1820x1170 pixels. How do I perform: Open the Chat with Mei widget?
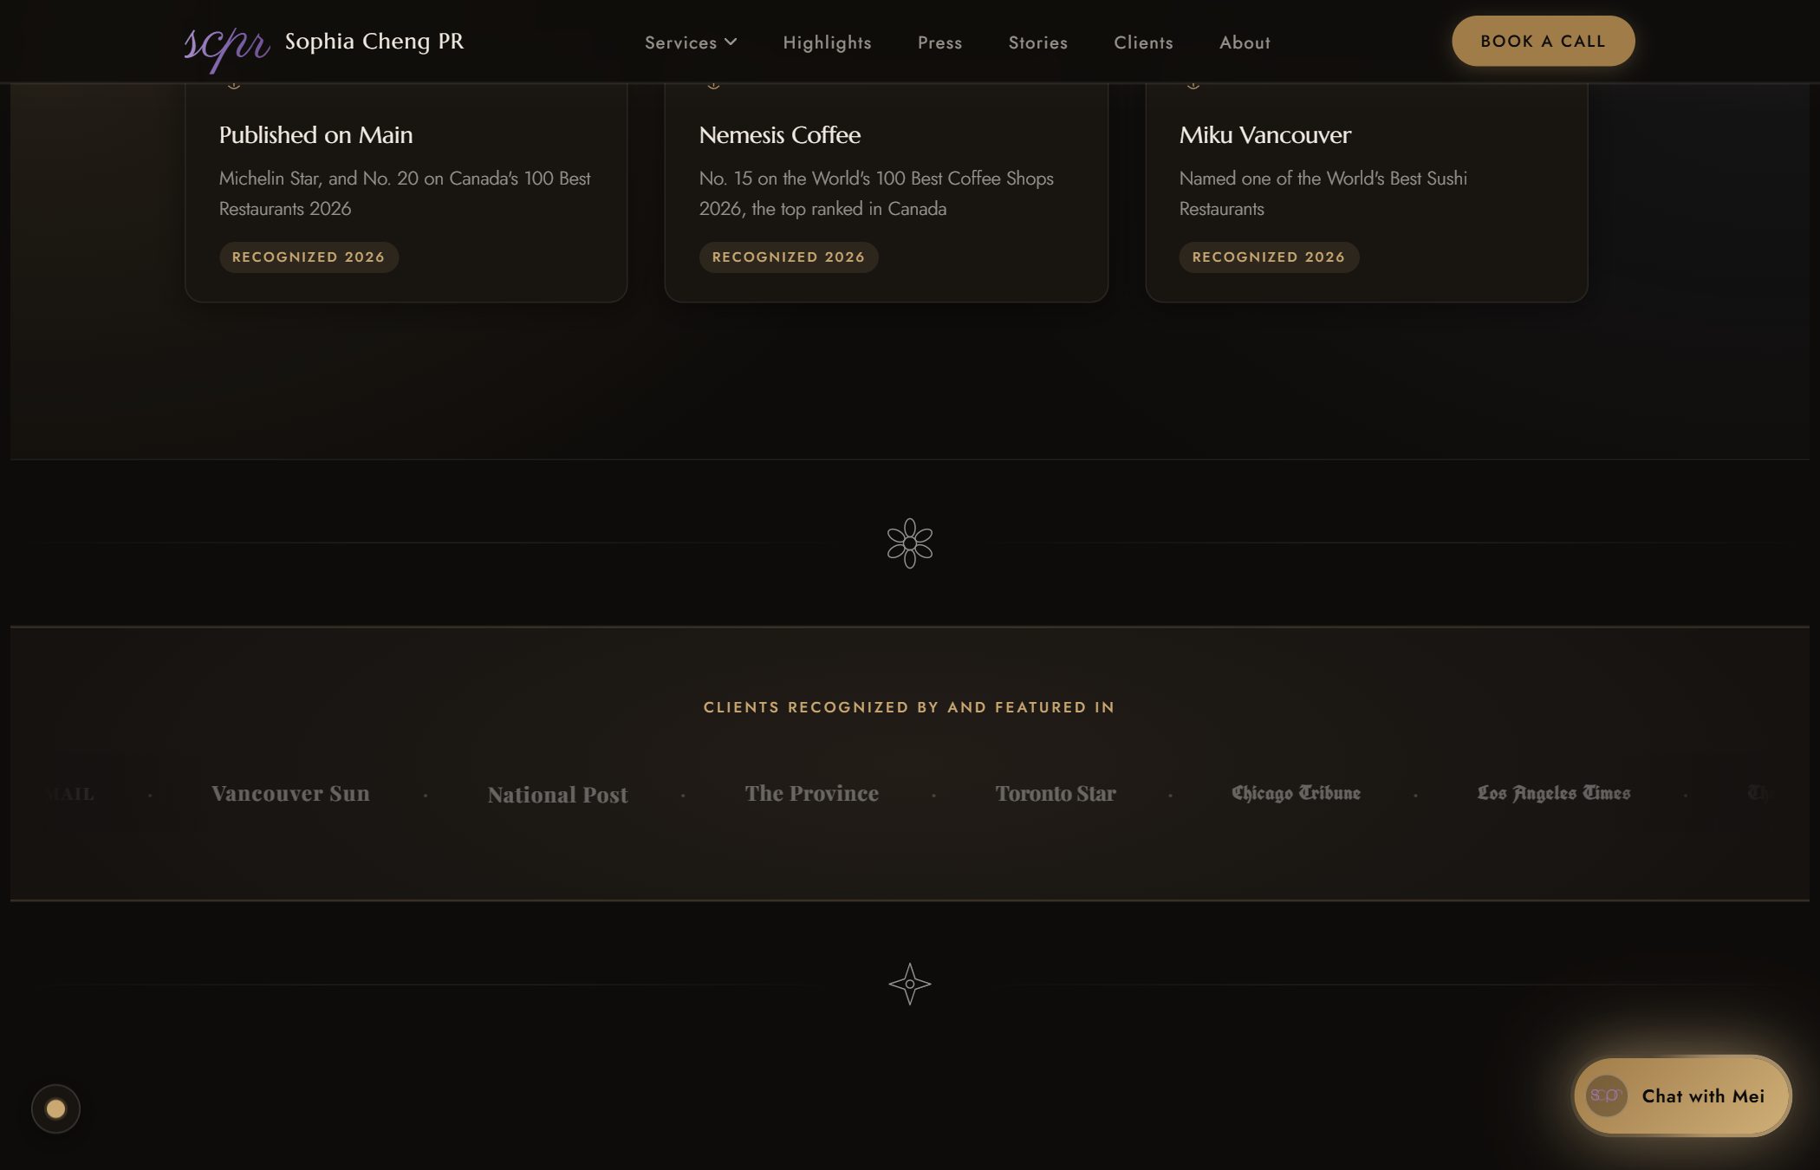(1681, 1095)
